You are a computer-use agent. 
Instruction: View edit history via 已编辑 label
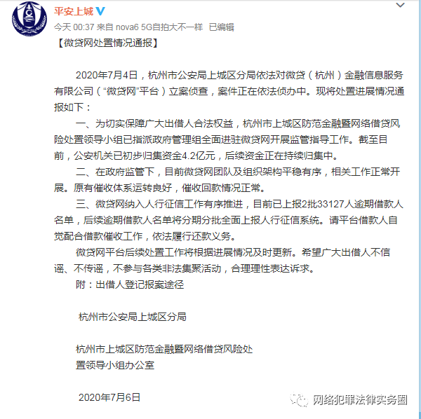(222, 27)
